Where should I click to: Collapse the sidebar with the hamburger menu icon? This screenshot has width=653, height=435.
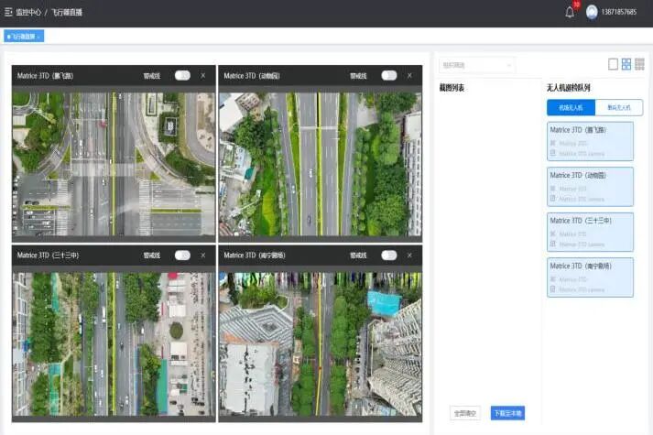tap(8, 12)
